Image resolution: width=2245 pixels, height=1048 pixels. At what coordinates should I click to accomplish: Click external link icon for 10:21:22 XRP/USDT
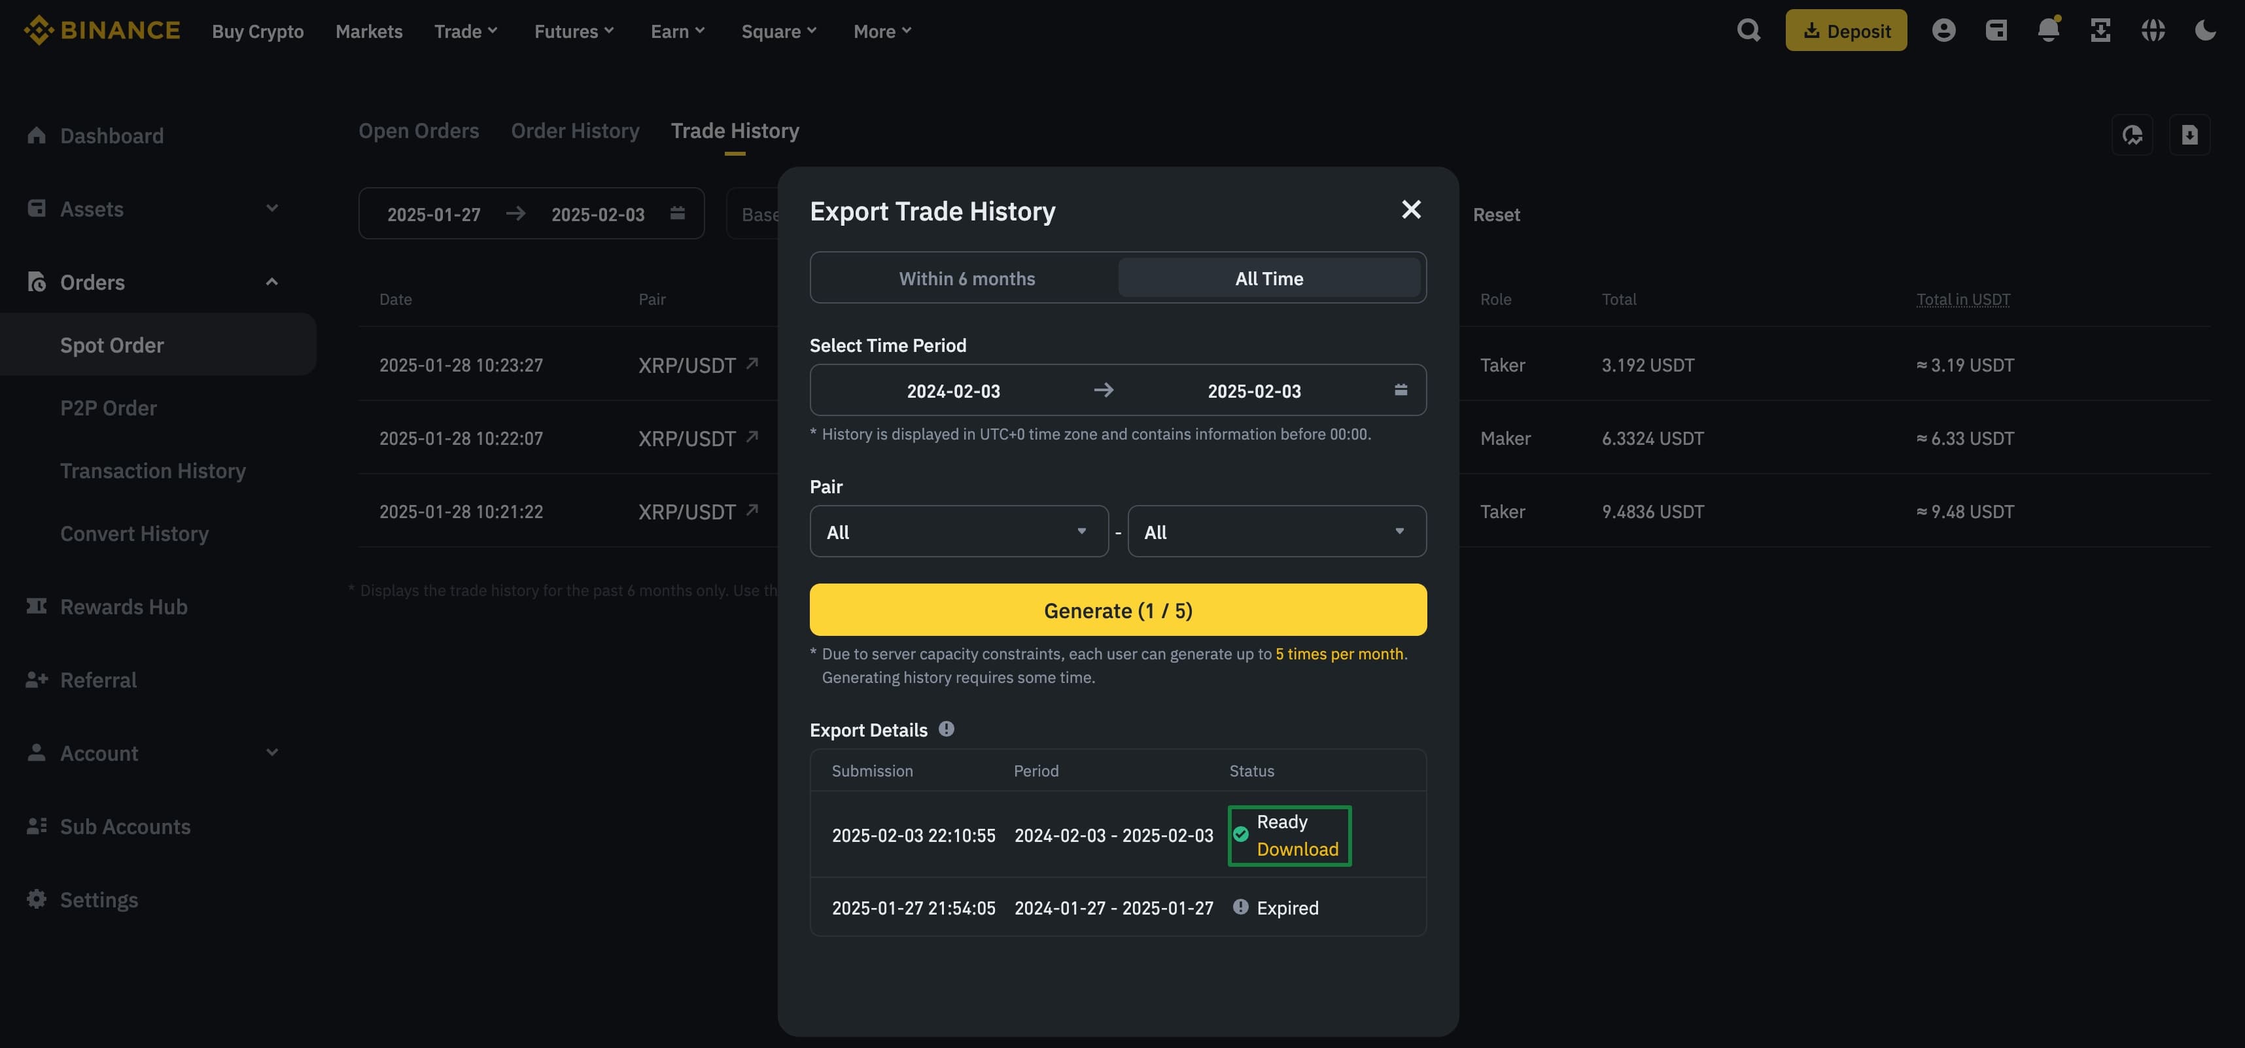(x=752, y=510)
